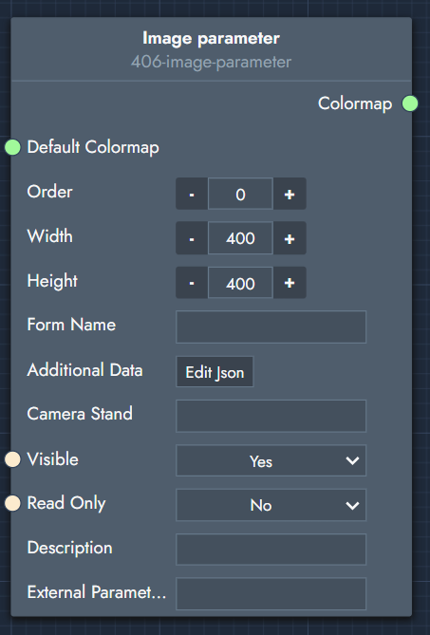This screenshot has height=635, width=430.
Task: Open the Read Only dropdown showing No
Action: pos(271,505)
